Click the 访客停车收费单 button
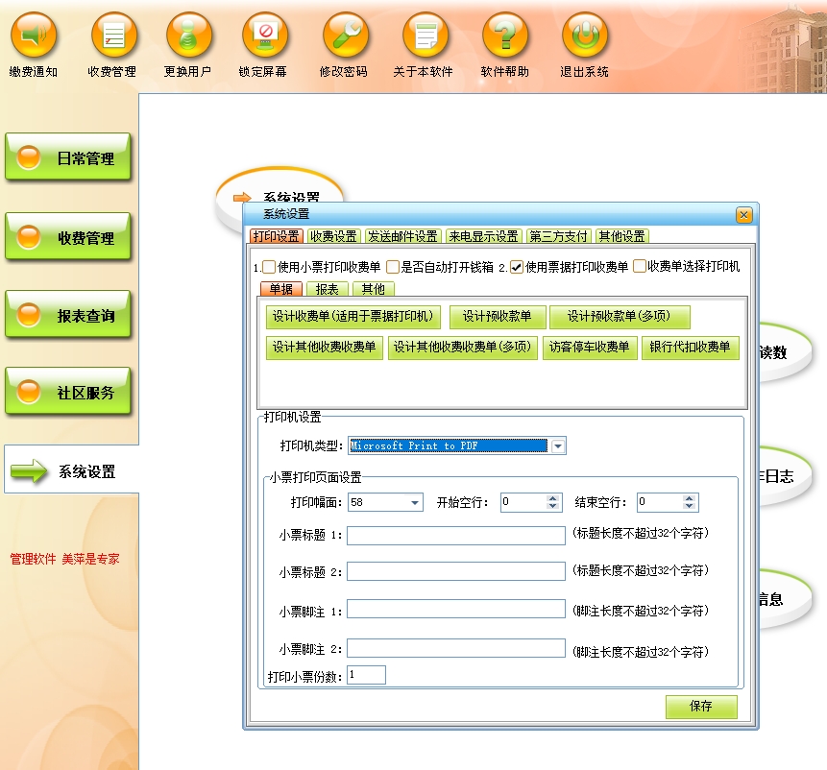This screenshot has width=827, height=770. pos(590,348)
